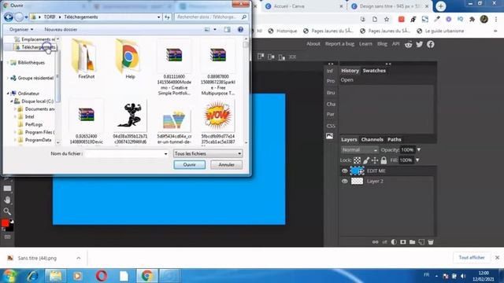Toggle lock position move icon
The image size is (504, 283).
tap(375, 160)
